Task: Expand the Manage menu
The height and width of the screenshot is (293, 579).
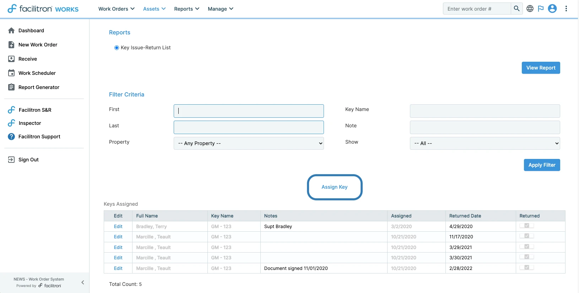Action: coord(221,9)
